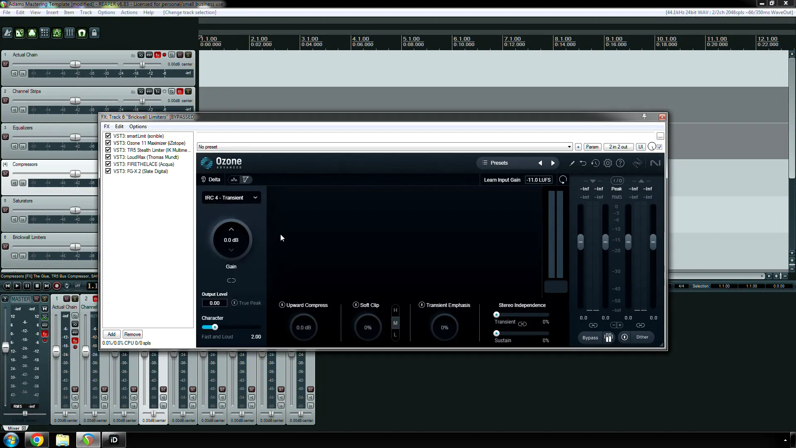The height and width of the screenshot is (448, 796).
Task: Toggle ripple editing icon in toolbar
Action: 57,33
